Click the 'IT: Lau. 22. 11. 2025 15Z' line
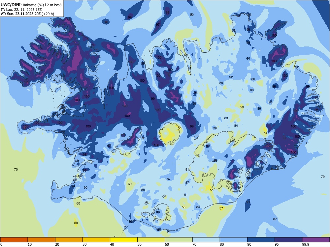Screen dimensions: 330x247 coord(21,10)
